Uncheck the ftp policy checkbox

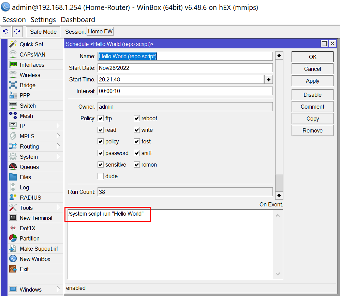click(101, 119)
